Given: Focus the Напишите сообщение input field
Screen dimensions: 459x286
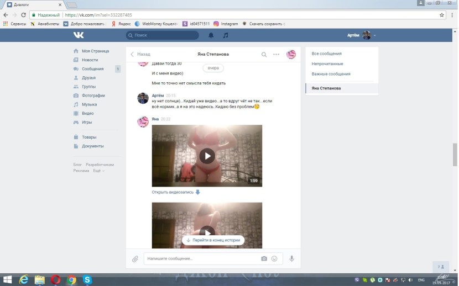Looking at the screenshot, I should 199,258.
